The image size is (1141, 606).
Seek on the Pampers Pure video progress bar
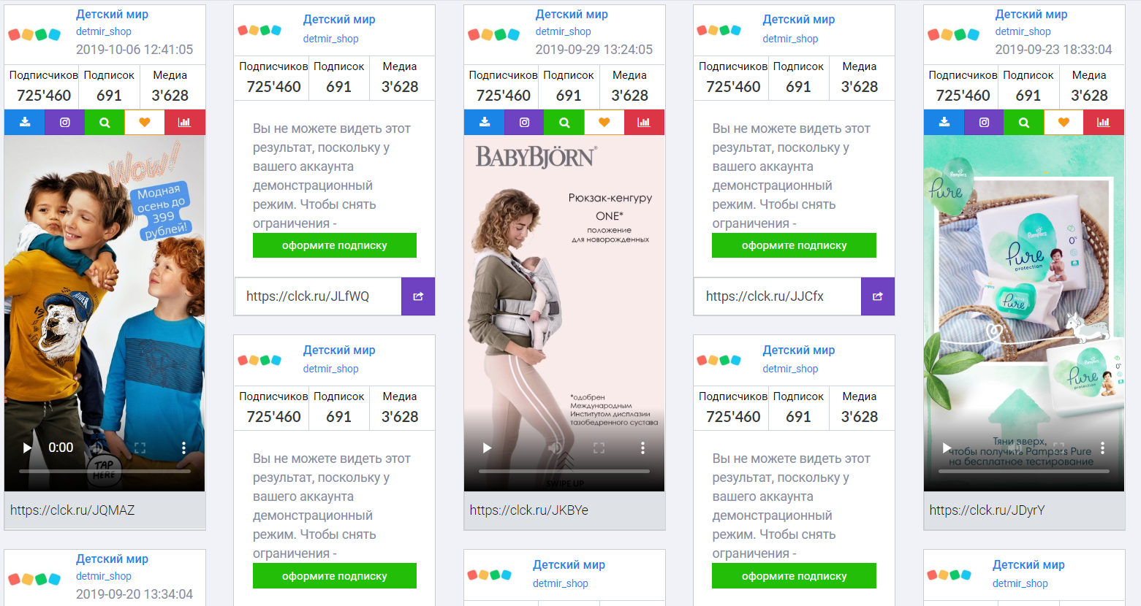tap(1024, 471)
